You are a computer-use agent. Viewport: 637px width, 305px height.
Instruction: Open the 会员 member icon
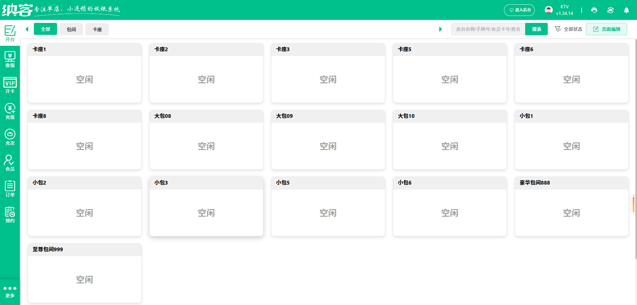point(10,163)
